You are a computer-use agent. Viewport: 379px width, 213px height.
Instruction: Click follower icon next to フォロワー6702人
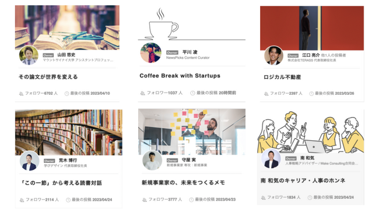pos(21,94)
